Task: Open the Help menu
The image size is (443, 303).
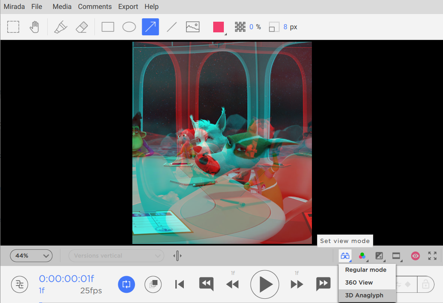Action: (151, 6)
